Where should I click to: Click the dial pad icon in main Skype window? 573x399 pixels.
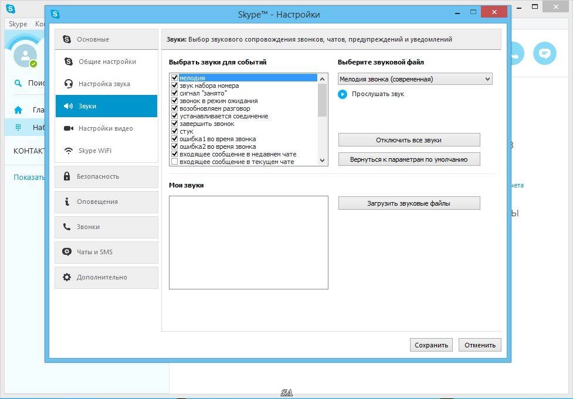tap(18, 127)
